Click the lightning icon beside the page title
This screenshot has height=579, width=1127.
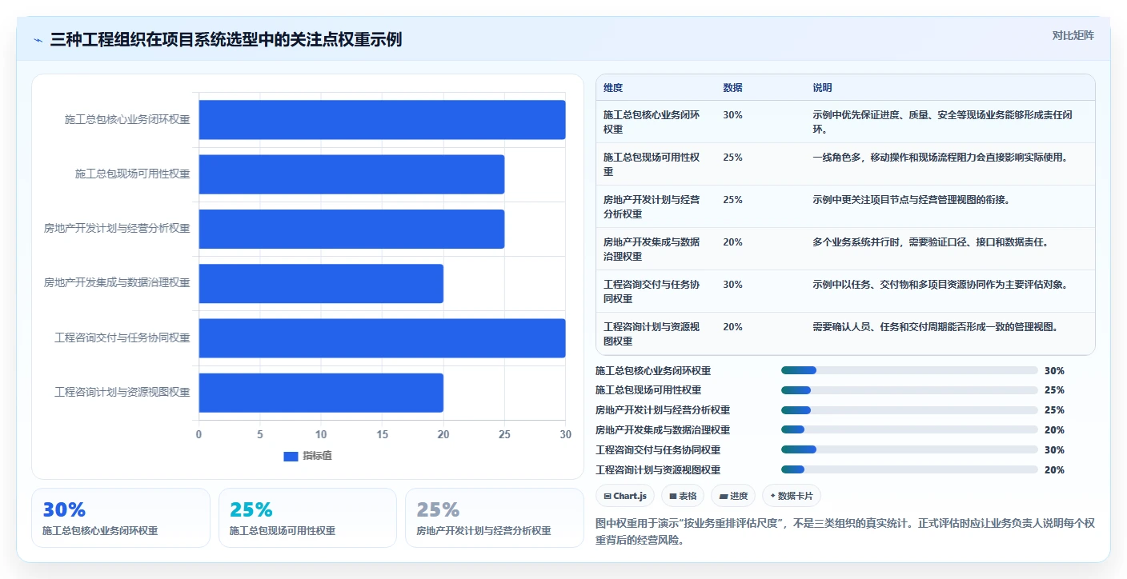(x=38, y=40)
